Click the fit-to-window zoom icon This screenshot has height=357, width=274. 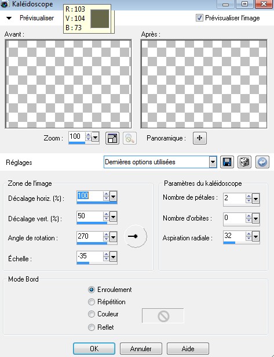(112, 138)
